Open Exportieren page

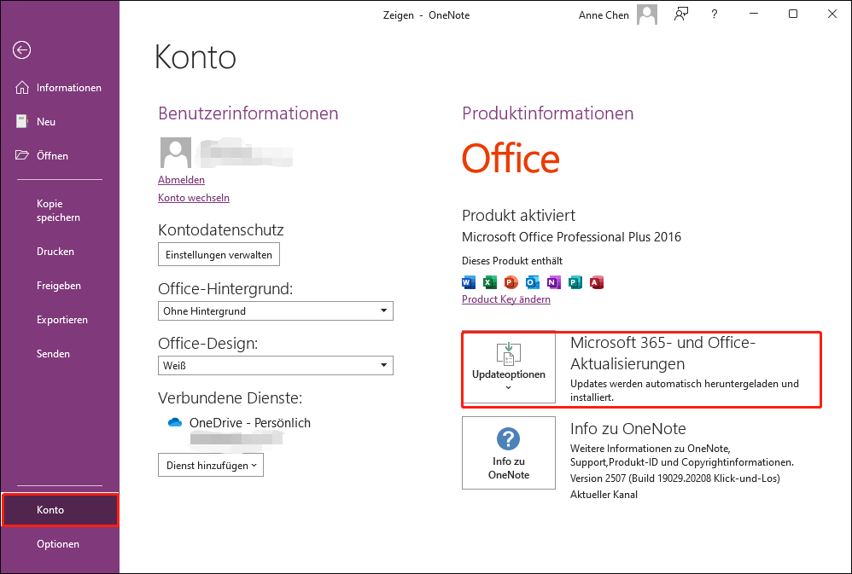pos(60,320)
